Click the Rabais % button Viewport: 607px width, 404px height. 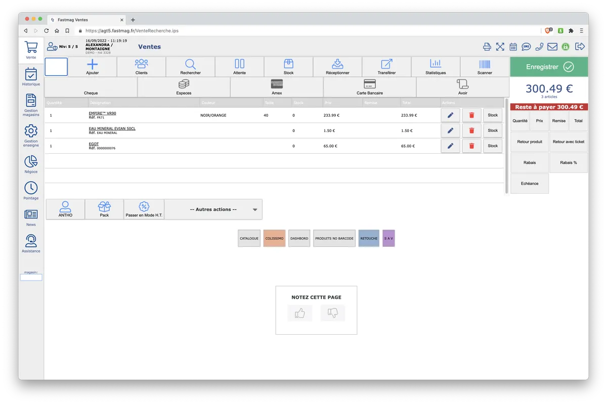[569, 163]
